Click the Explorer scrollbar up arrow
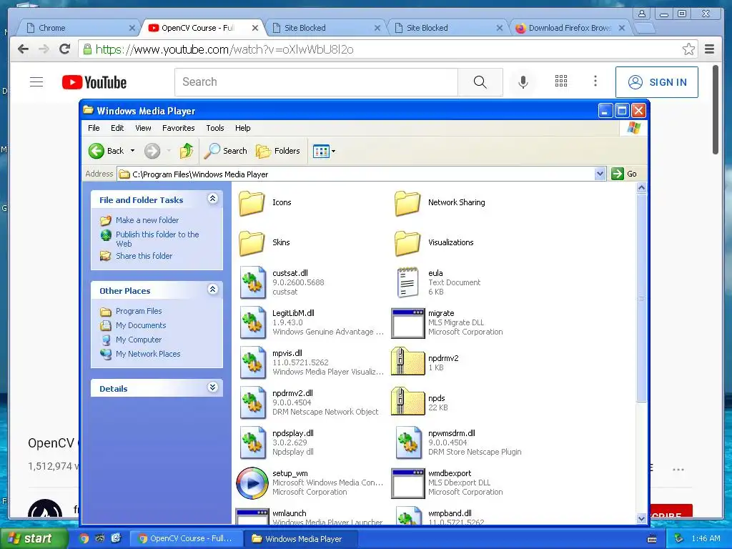Screen dimensions: 732x549 pos(641,188)
